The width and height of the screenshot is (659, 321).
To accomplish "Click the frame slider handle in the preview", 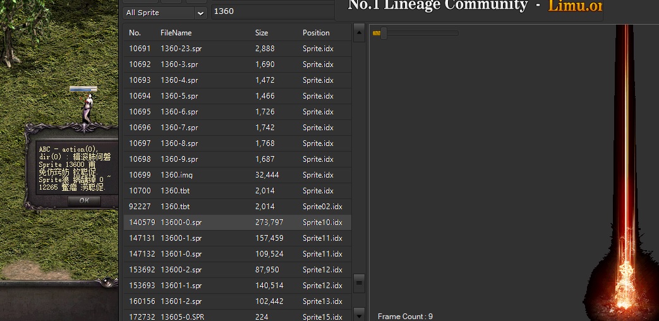I will (384, 33).
